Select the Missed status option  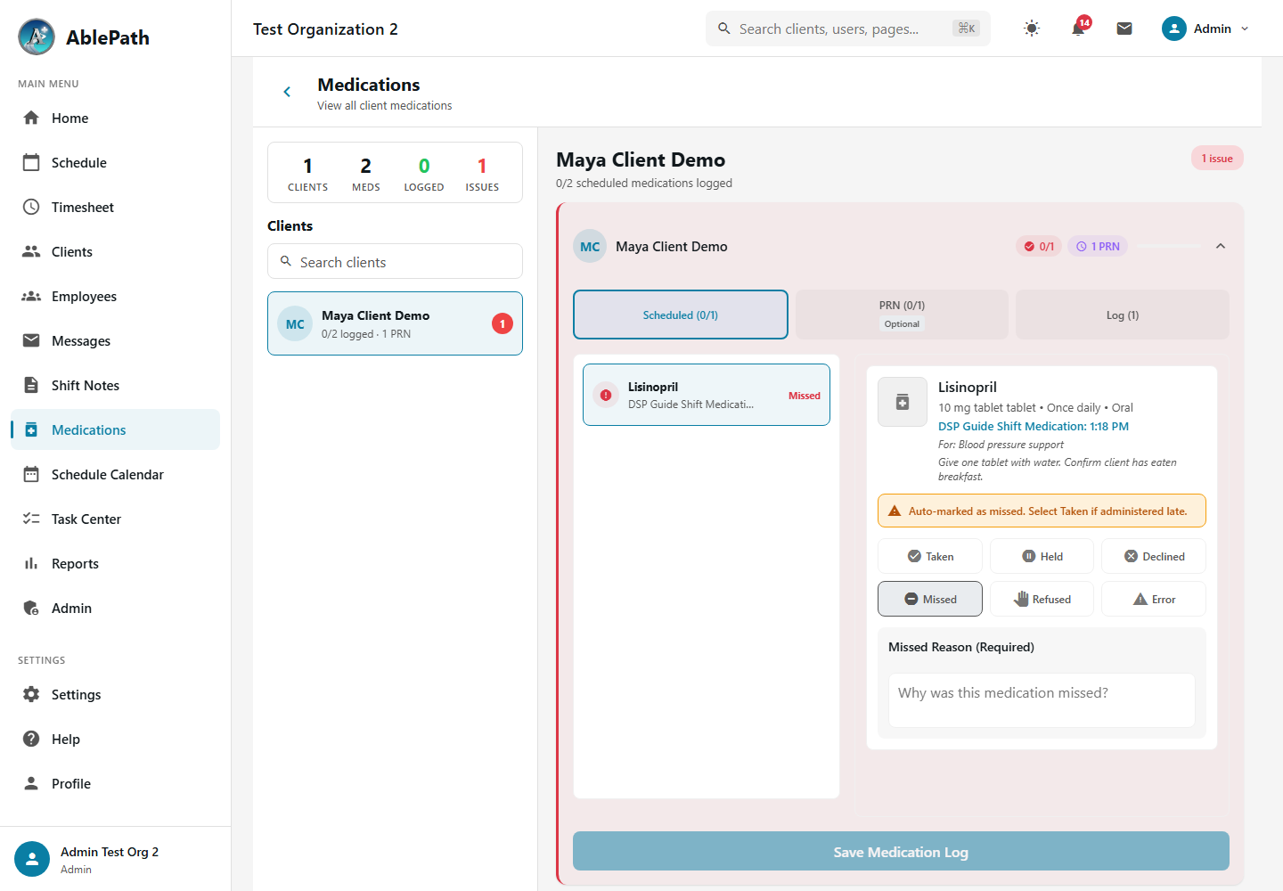(930, 599)
